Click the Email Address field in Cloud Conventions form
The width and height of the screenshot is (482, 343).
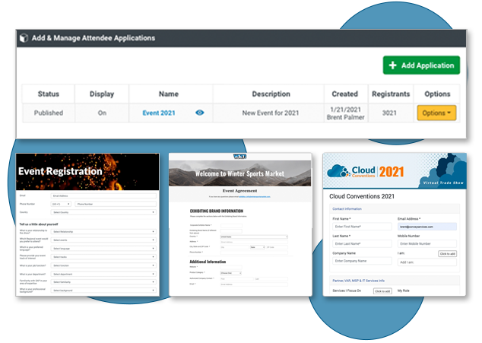pos(427,227)
